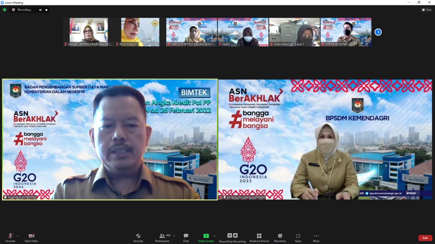Open audio options arrow beside Unmute
Image resolution: width=435 pixels, height=244 pixels.
(x=18, y=236)
